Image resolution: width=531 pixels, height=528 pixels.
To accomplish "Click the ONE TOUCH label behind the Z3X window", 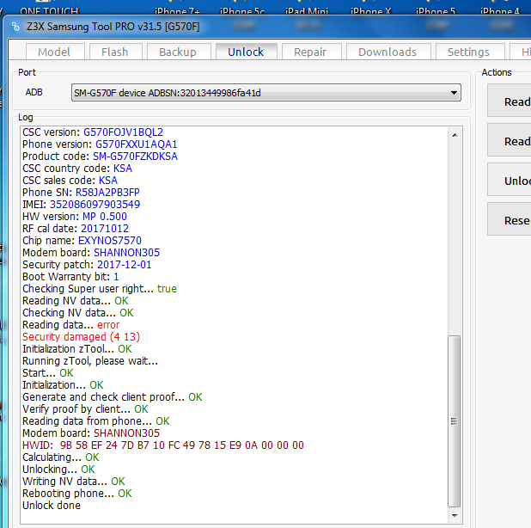I will point(49,11).
